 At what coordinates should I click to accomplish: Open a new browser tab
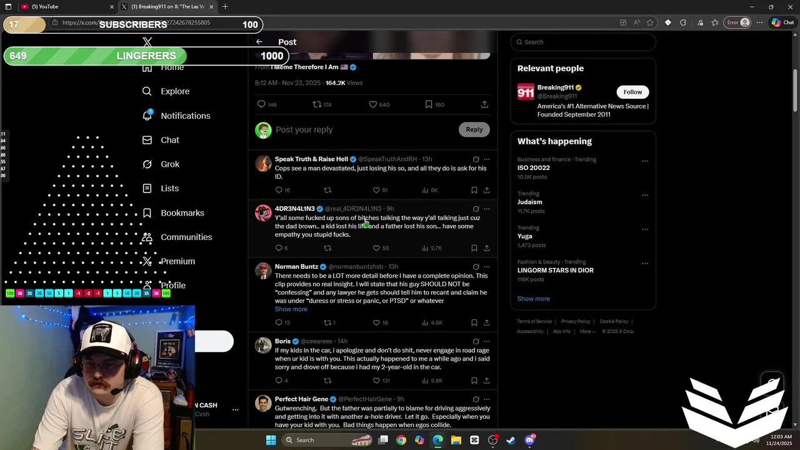coord(225,7)
